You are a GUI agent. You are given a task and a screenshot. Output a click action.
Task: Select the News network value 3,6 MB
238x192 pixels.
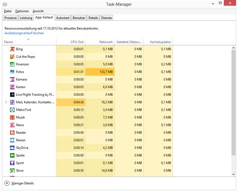pyautogui.click(x=107, y=125)
